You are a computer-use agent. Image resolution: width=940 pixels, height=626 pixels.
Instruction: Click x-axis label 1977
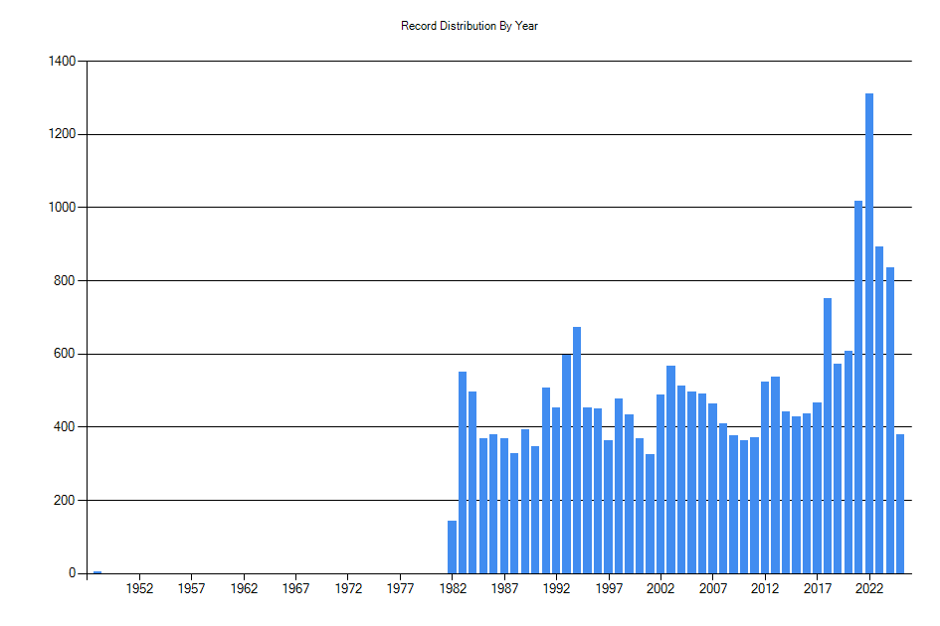click(x=400, y=589)
